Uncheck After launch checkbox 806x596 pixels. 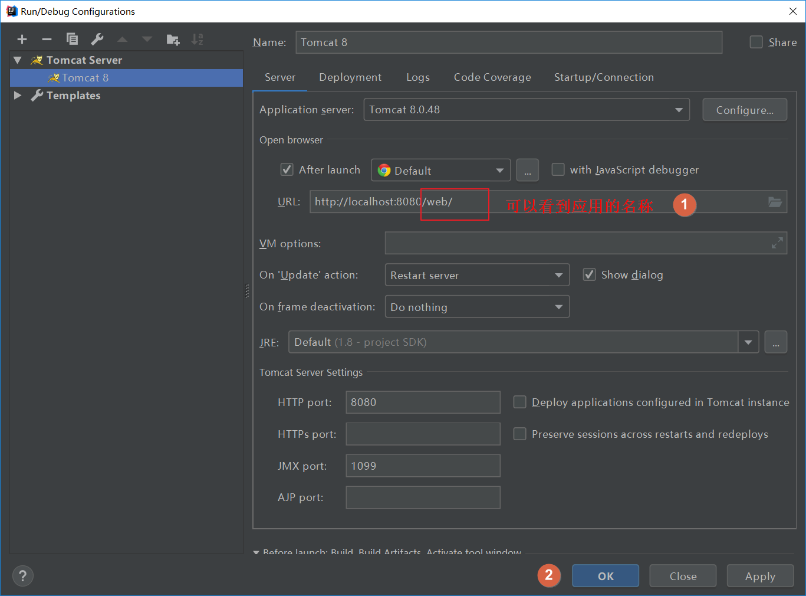(287, 170)
